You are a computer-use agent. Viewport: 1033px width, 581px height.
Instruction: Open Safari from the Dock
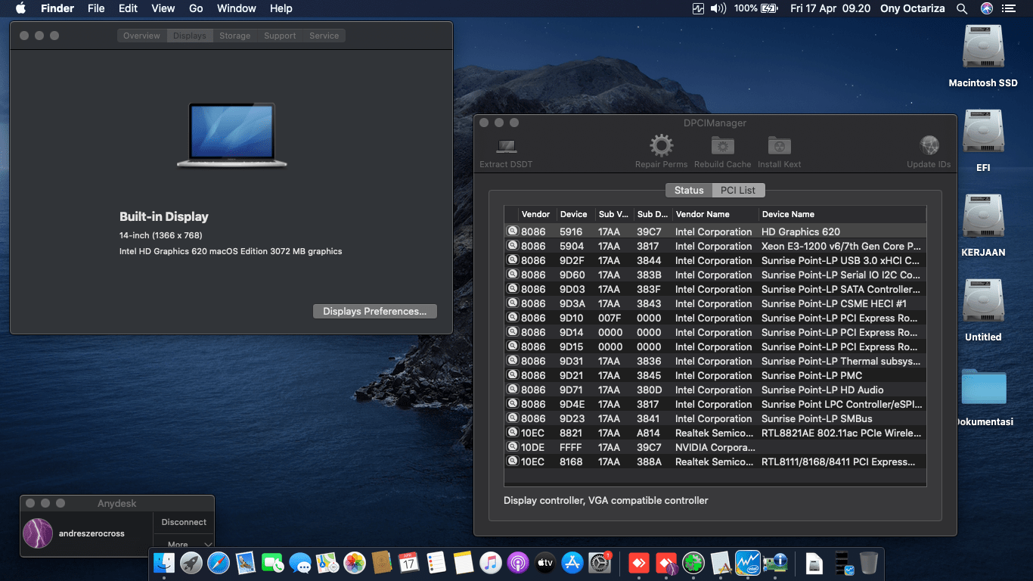coord(219,563)
